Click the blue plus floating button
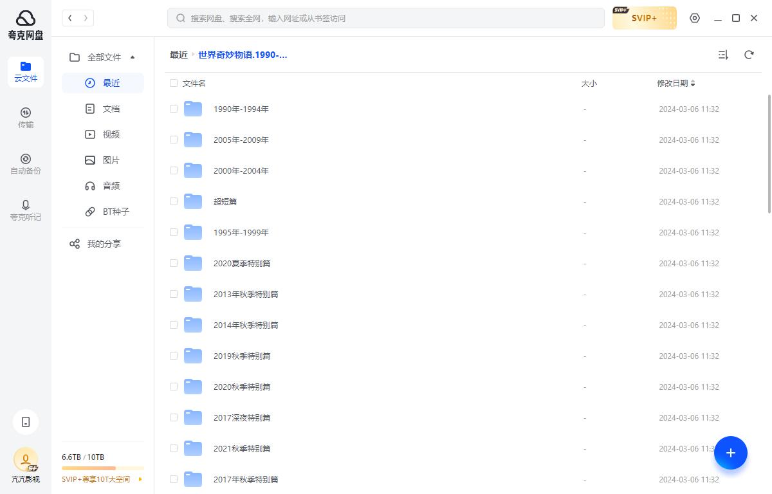The width and height of the screenshot is (772, 494). coord(730,453)
